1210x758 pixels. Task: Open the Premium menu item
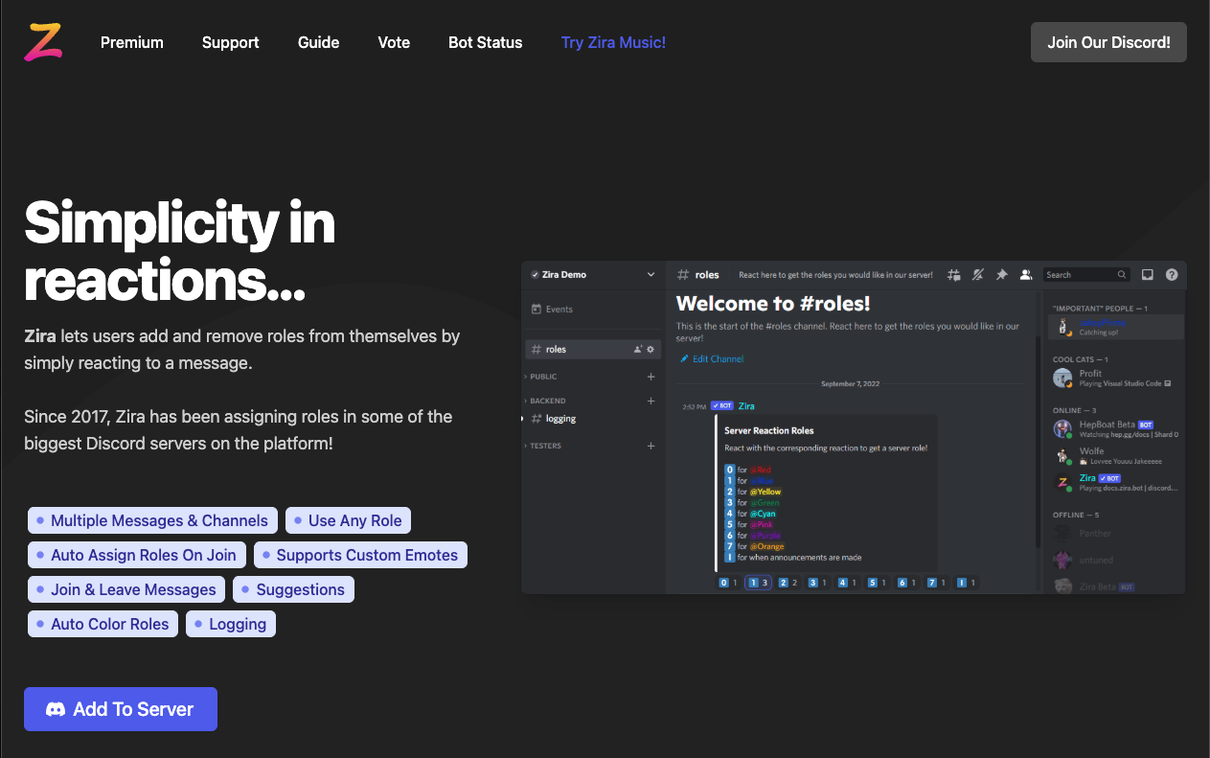coord(132,42)
